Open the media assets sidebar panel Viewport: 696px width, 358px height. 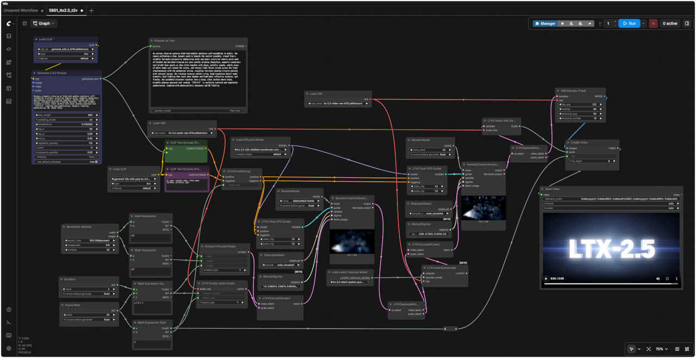pos(9,36)
